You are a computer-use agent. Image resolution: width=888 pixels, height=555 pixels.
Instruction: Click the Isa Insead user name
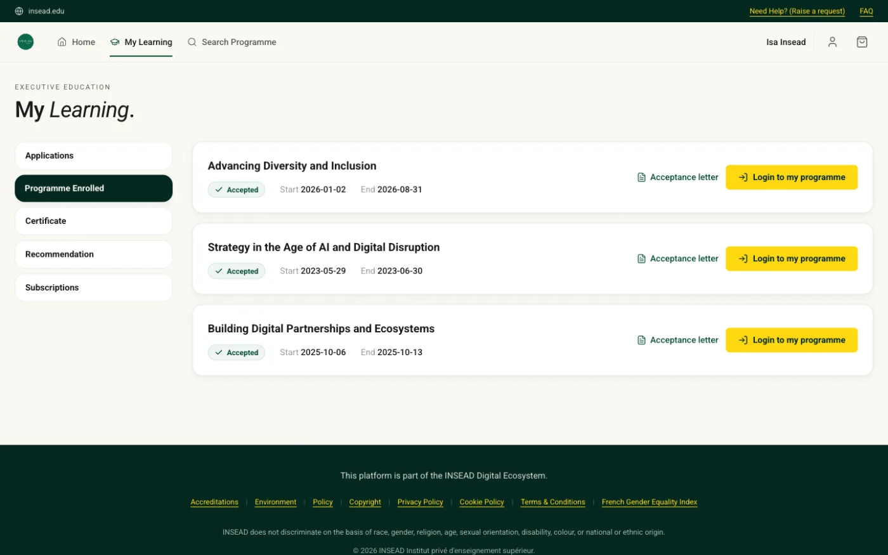[786, 42]
